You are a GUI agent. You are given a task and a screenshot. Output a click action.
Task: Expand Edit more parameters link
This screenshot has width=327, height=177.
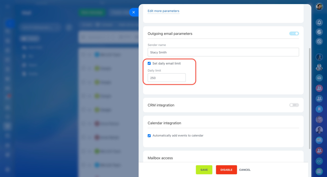pos(163,11)
